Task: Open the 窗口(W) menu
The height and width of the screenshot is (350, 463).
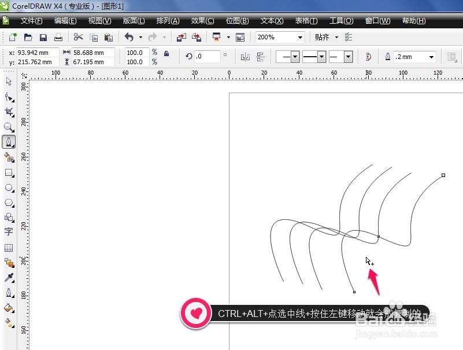Action: pos(377,21)
